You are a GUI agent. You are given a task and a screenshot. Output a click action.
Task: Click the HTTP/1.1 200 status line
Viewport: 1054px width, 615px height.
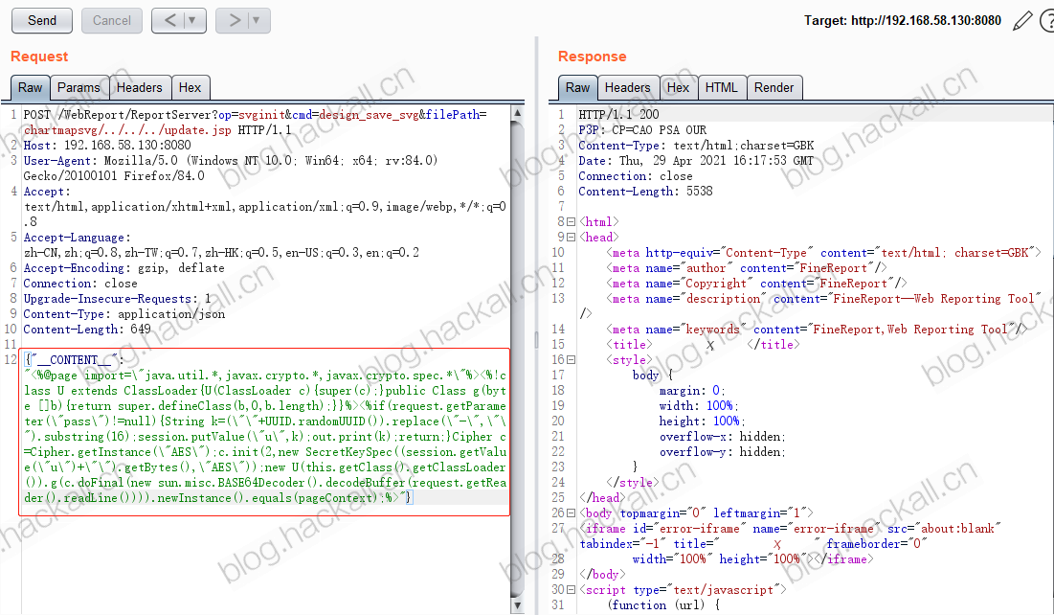coord(618,114)
